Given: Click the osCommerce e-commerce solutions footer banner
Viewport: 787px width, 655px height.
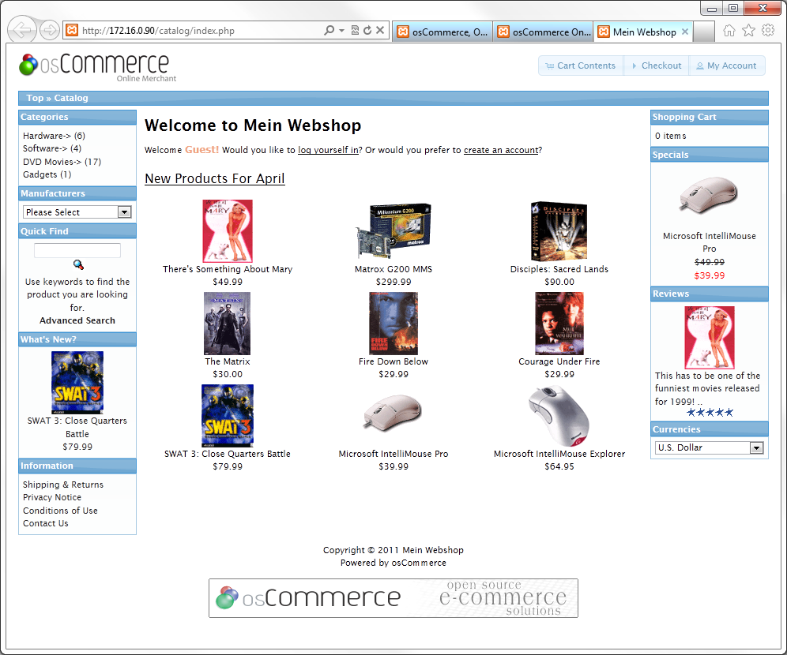Looking at the screenshot, I should coord(393,598).
